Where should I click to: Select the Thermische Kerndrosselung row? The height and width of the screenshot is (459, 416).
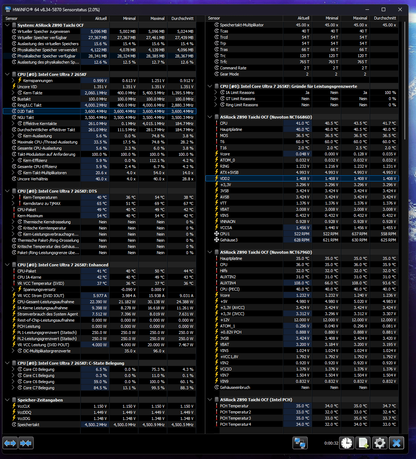[99, 222]
